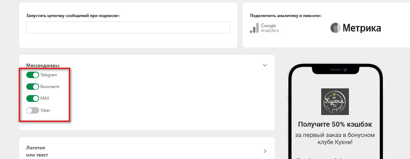Click the Мессенджеры section title

point(43,65)
